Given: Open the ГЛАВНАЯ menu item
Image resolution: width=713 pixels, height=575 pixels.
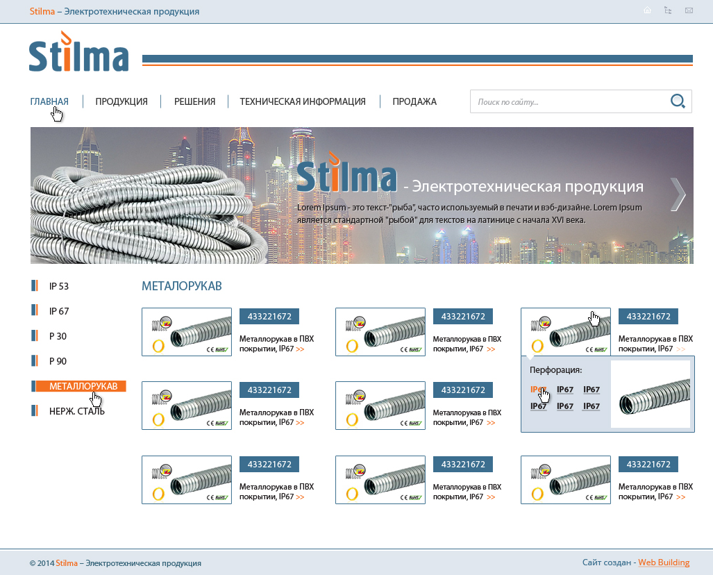Looking at the screenshot, I should [x=49, y=101].
